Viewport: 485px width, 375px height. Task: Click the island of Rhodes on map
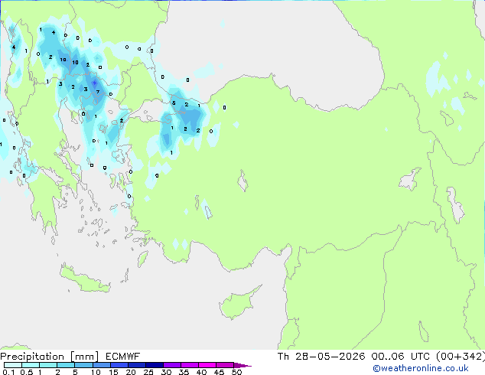(142, 259)
